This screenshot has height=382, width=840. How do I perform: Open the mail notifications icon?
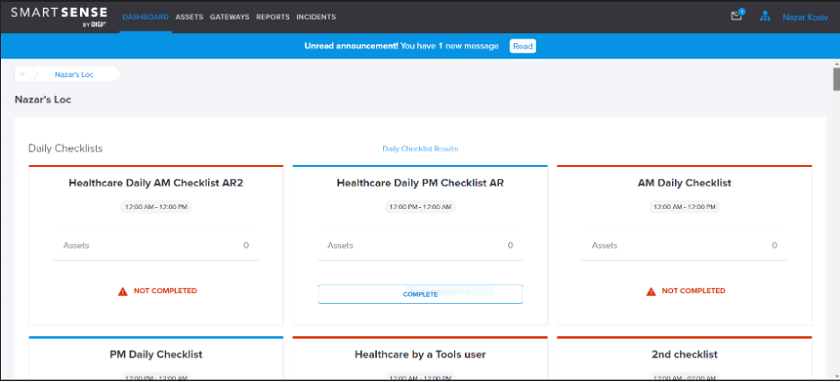pos(737,16)
